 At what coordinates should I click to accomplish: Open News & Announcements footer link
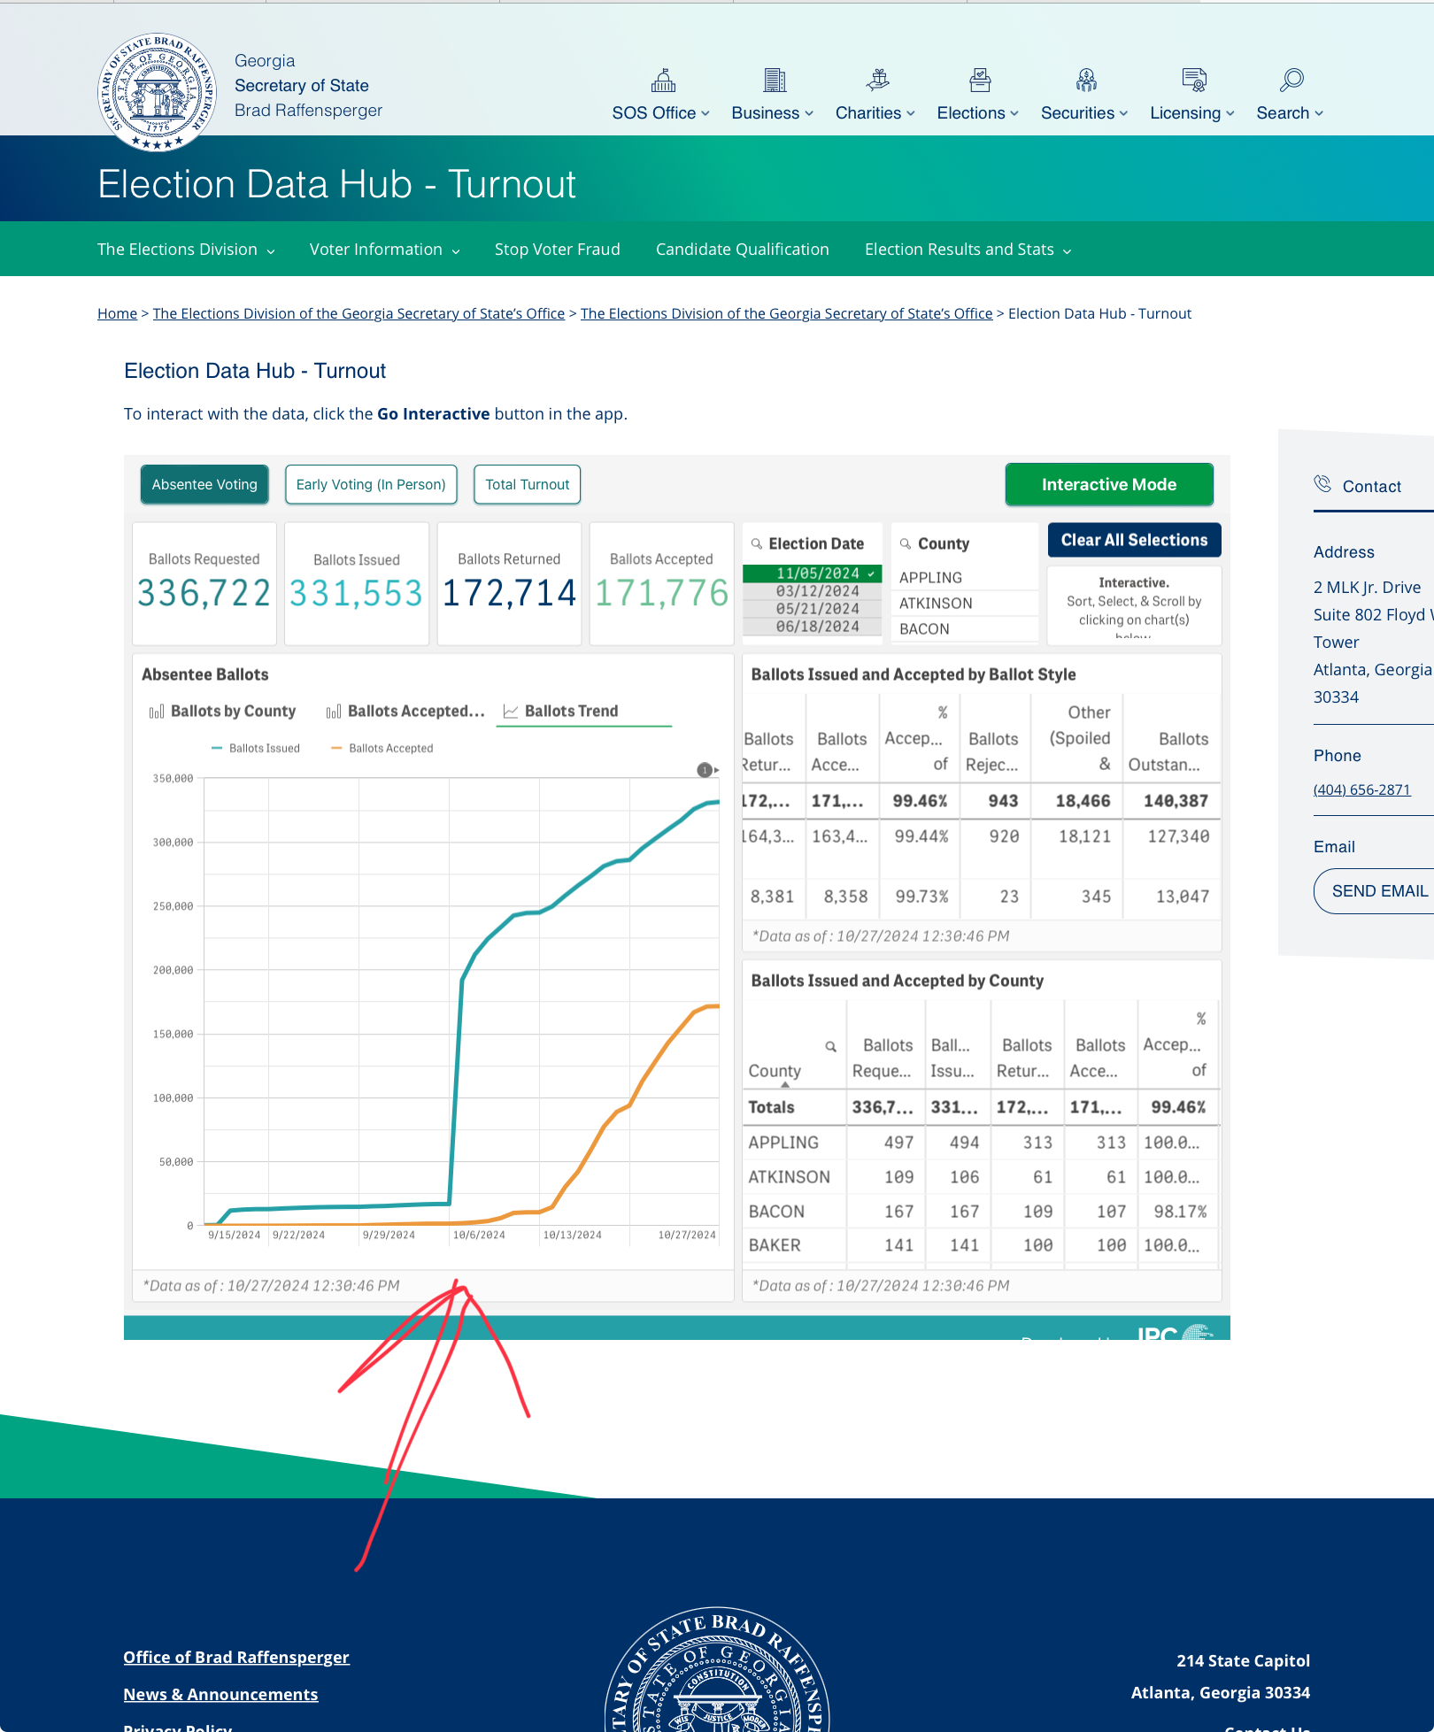pyautogui.click(x=220, y=1694)
